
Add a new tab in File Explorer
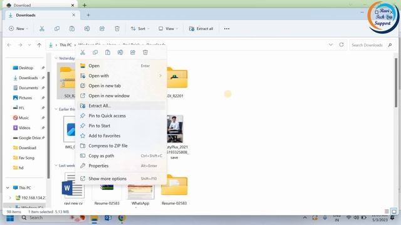[x=88, y=15]
